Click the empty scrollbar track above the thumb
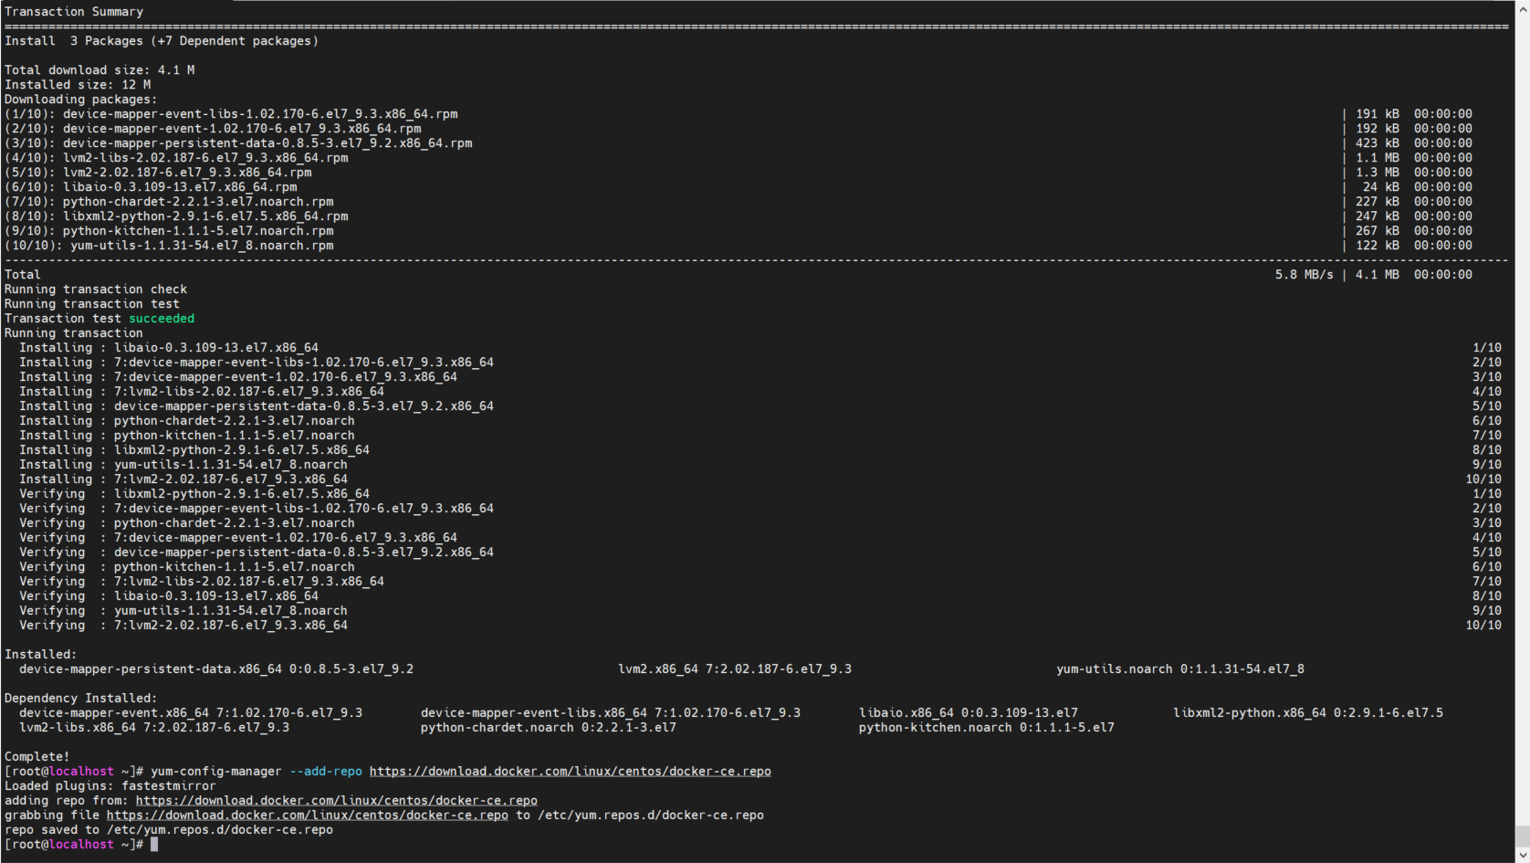Image resolution: width=1530 pixels, height=863 pixels. (x=1522, y=411)
